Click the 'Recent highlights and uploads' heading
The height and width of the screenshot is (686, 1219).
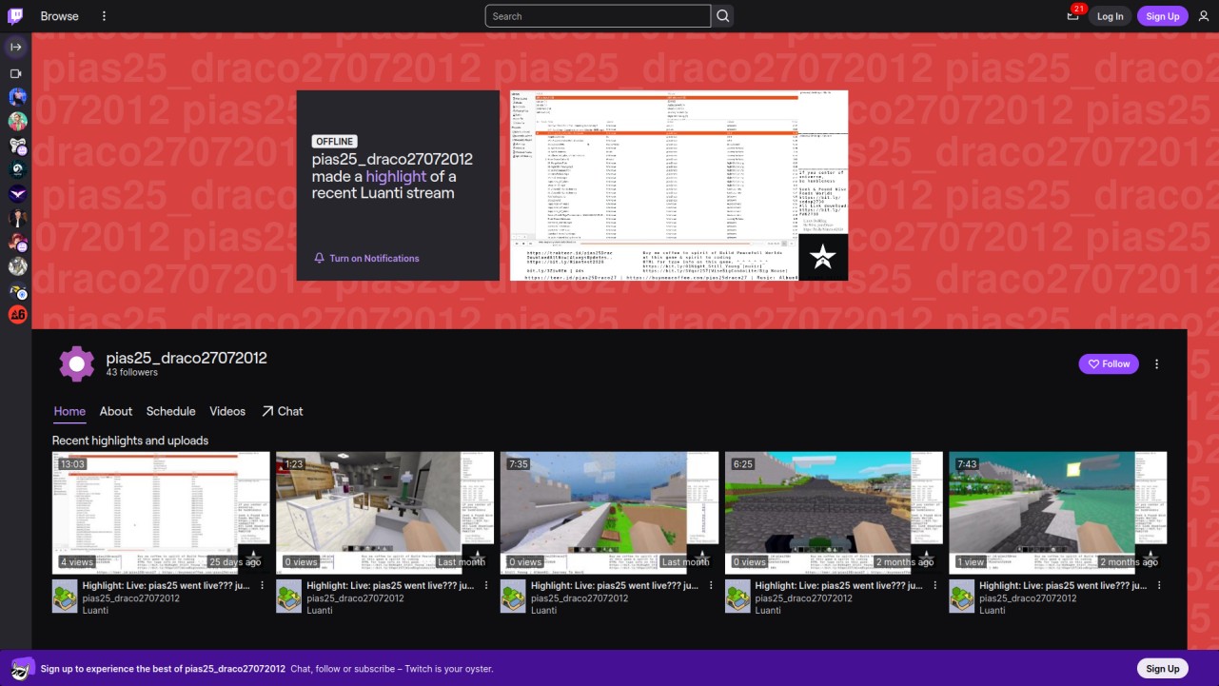130,441
